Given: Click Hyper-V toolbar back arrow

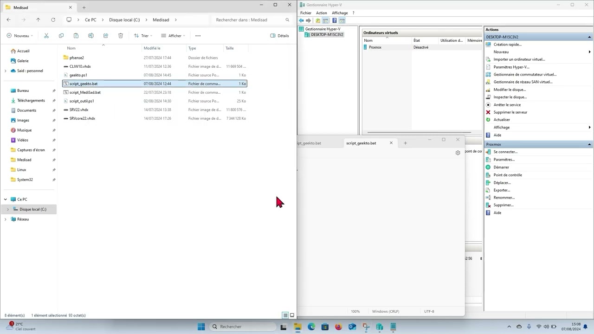Looking at the screenshot, I should (x=302, y=20).
